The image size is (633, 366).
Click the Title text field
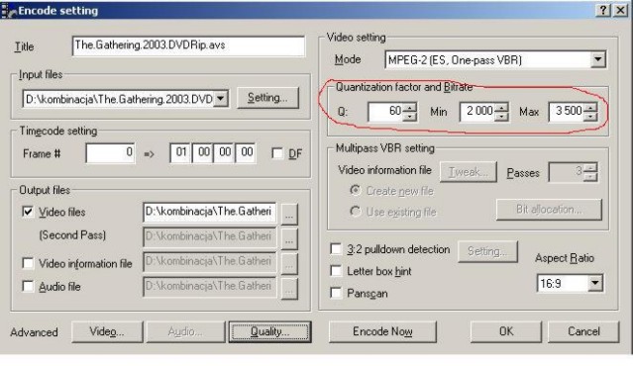point(188,46)
